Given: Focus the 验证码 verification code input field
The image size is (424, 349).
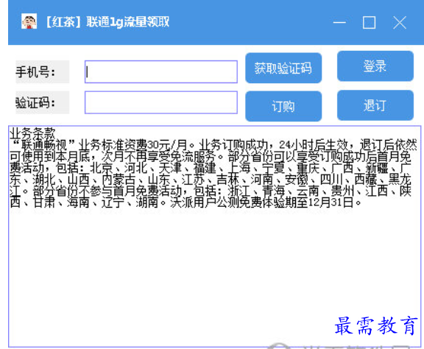Looking at the screenshot, I should coord(161,102).
